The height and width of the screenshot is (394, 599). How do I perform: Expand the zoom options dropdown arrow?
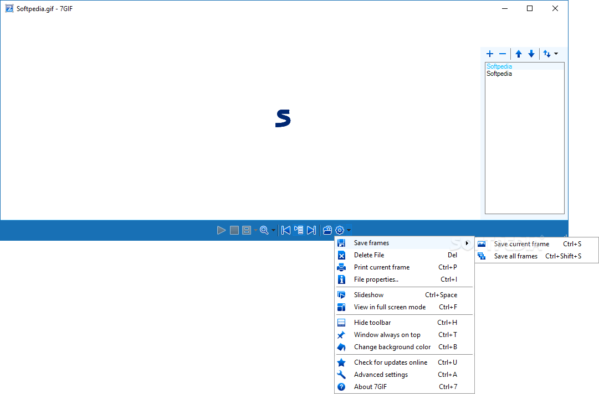click(273, 230)
